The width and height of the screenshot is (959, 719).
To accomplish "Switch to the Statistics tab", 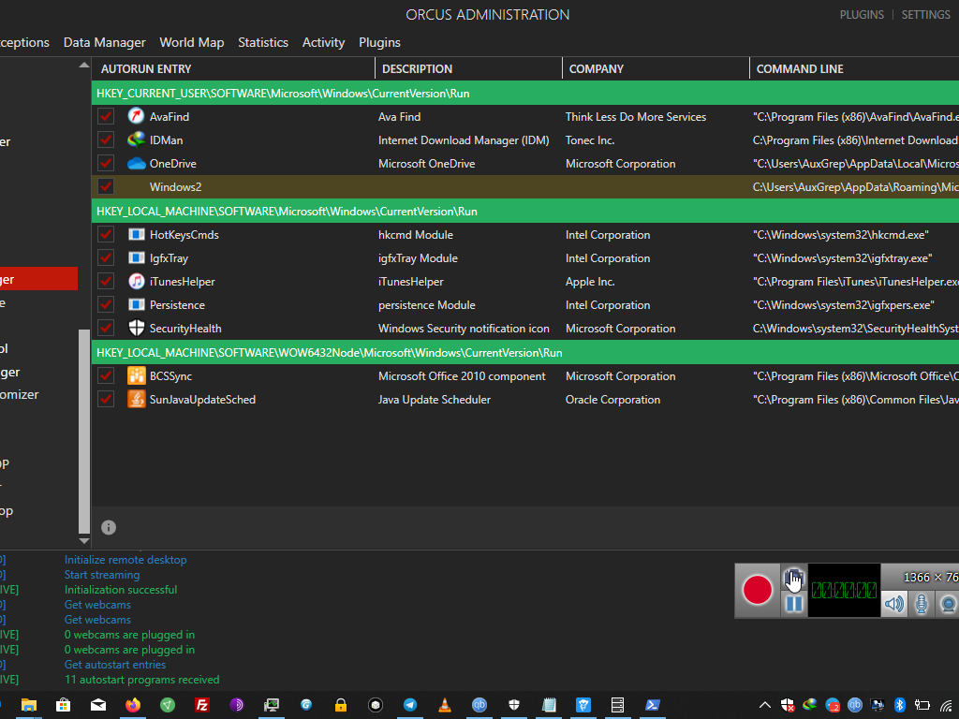I will [x=263, y=42].
